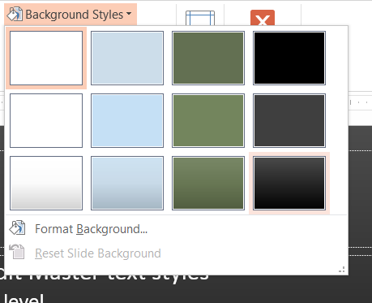The height and width of the screenshot is (303, 372).
Task: Select the green gradient style in bottom row
Action: click(x=208, y=183)
